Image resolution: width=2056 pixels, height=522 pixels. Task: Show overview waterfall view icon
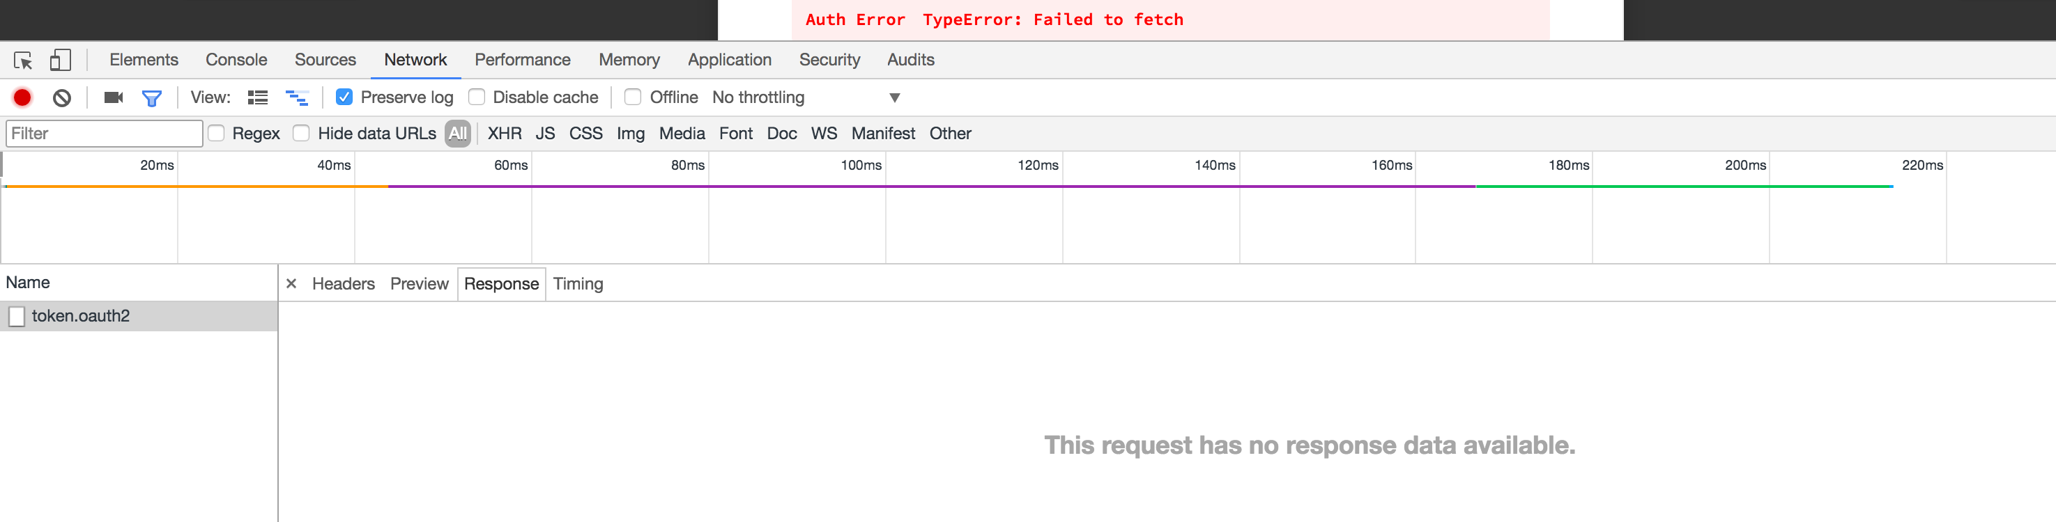pos(297,97)
